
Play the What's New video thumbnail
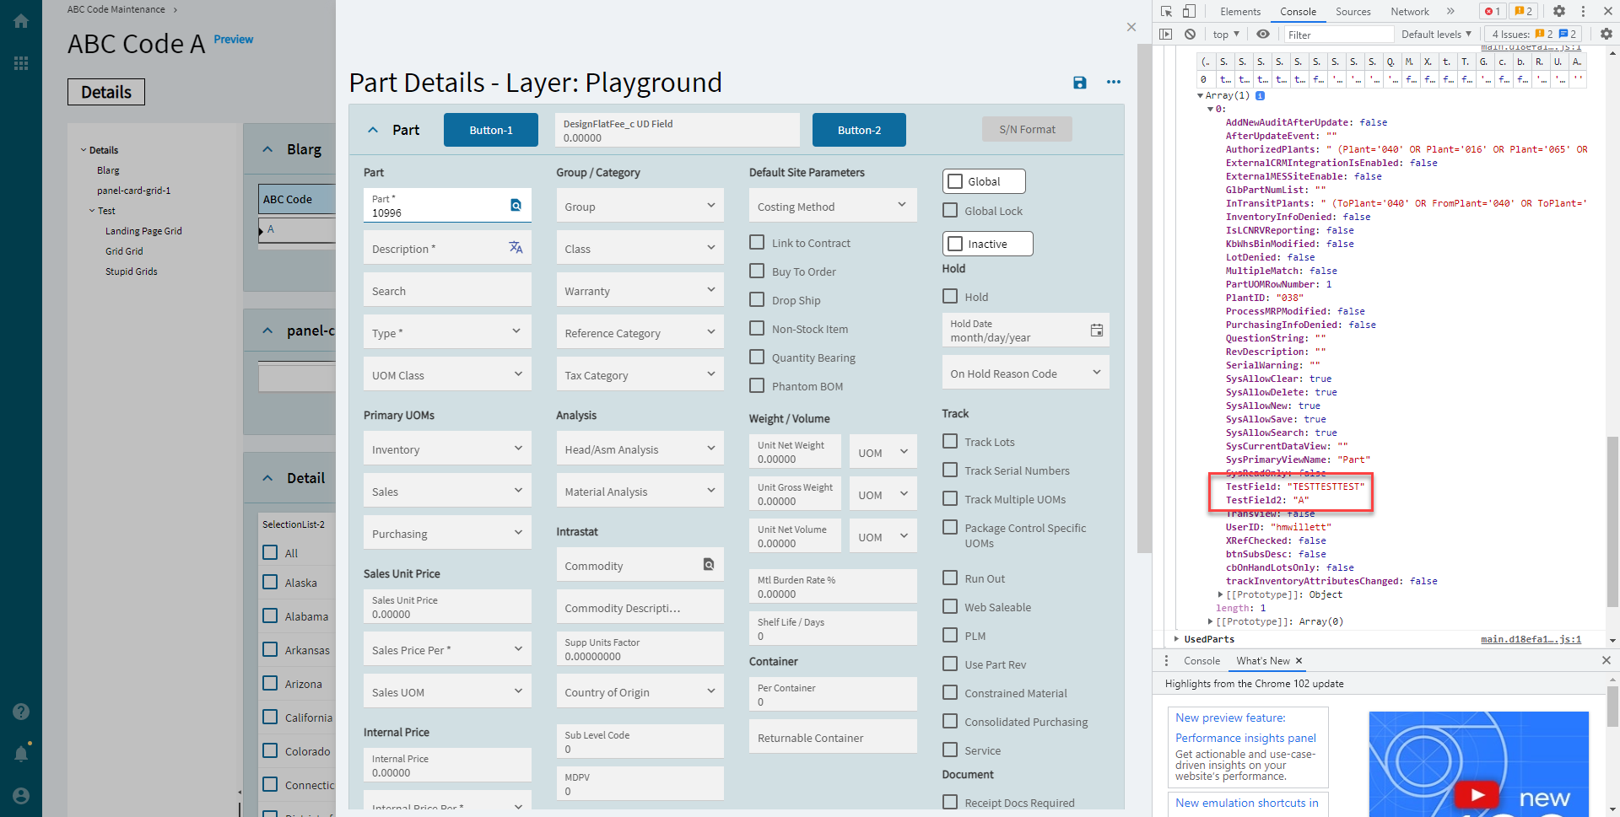coord(1477,794)
